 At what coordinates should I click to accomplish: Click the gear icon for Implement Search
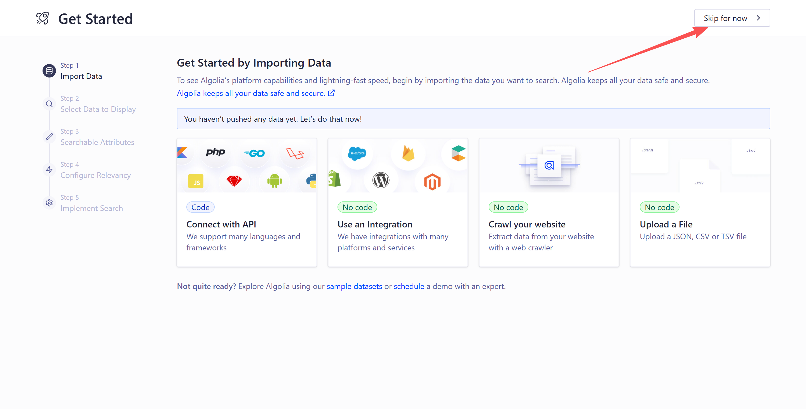49,203
